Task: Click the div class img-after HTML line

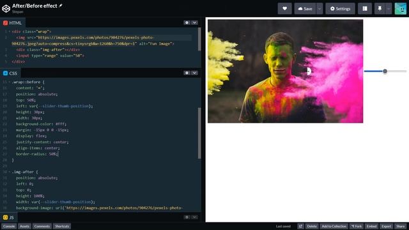Action: pyautogui.click(x=48, y=50)
